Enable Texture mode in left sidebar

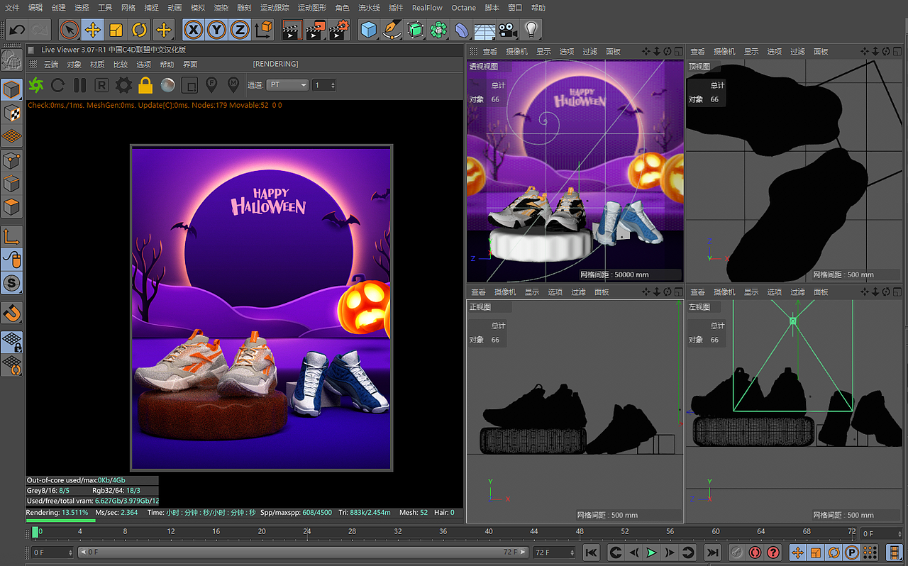12,112
